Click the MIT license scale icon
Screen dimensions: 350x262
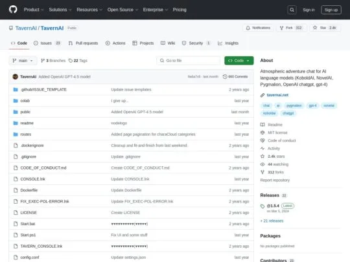point(262,133)
